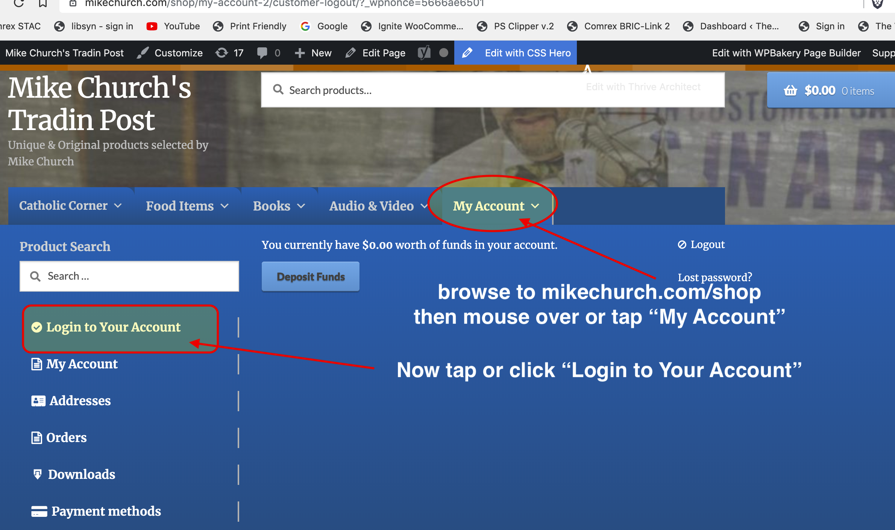Screen dimensions: 895x530
Task: Click the Brave shield icon
Action: point(877,3)
